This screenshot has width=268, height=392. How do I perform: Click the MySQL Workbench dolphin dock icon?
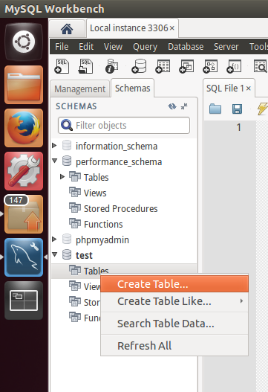click(24, 257)
